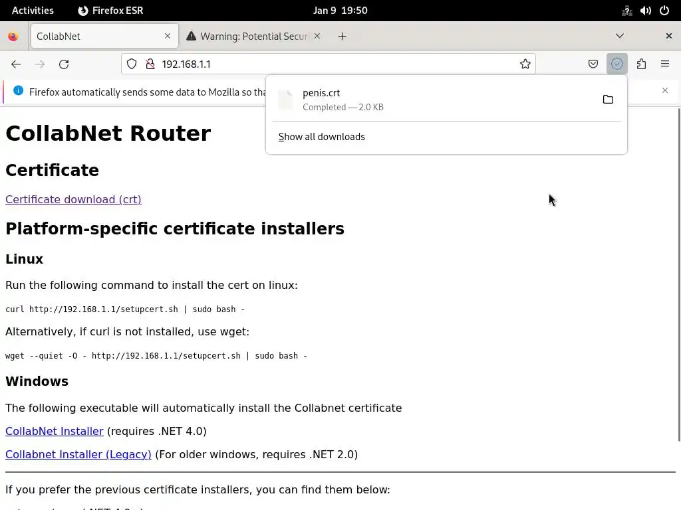
Task: Open the Activities overview
Action: (x=33, y=11)
